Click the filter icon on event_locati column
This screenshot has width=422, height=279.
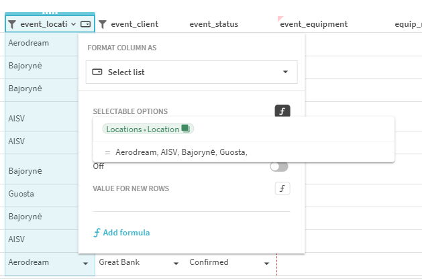[x=12, y=24]
